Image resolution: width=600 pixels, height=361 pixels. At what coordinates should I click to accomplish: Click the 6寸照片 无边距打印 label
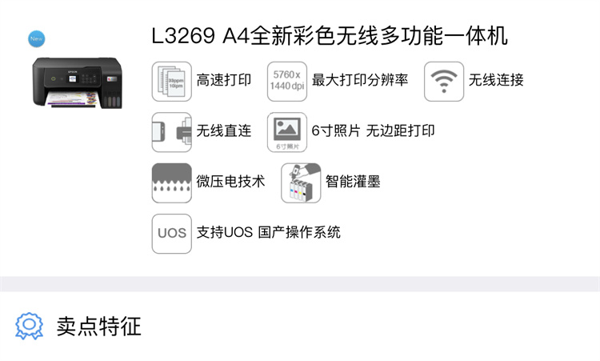click(373, 131)
